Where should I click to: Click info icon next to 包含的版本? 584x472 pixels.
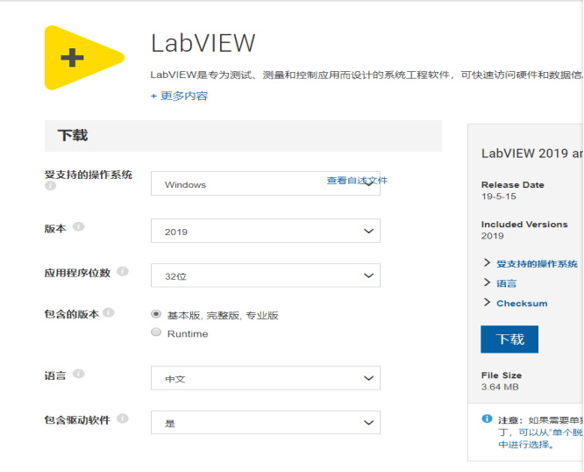click(109, 312)
